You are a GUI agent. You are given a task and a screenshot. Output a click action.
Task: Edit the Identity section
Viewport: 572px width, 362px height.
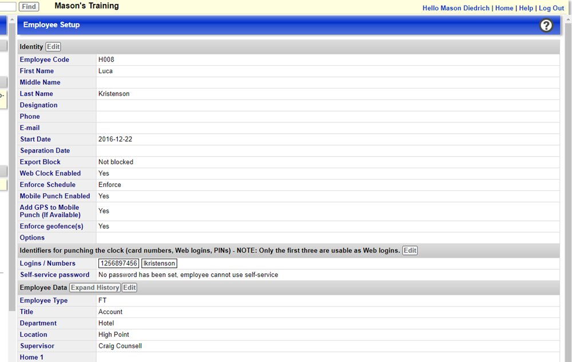coord(53,46)
